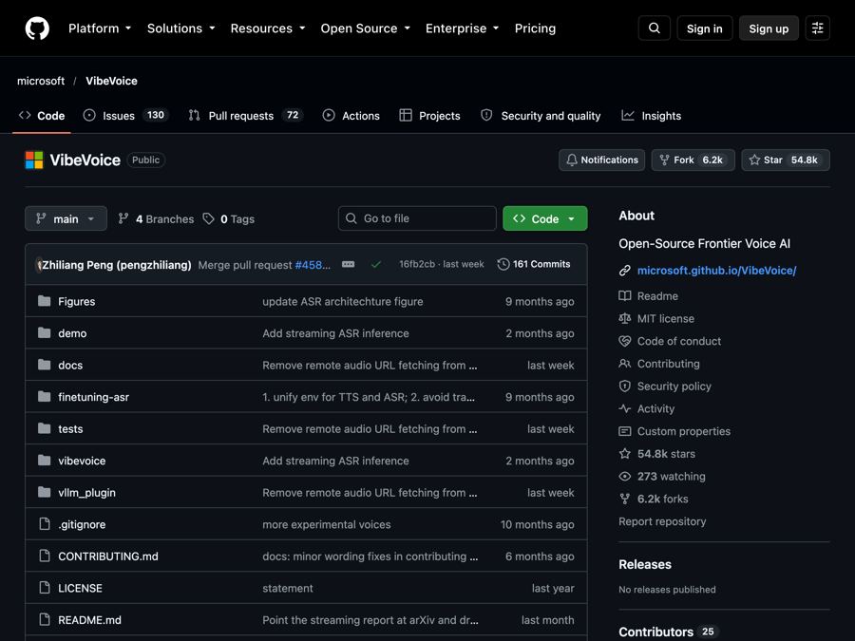Star the repository with Star button
The width and height of the screenshot is (855, 641).
click(x=786, y=160)
